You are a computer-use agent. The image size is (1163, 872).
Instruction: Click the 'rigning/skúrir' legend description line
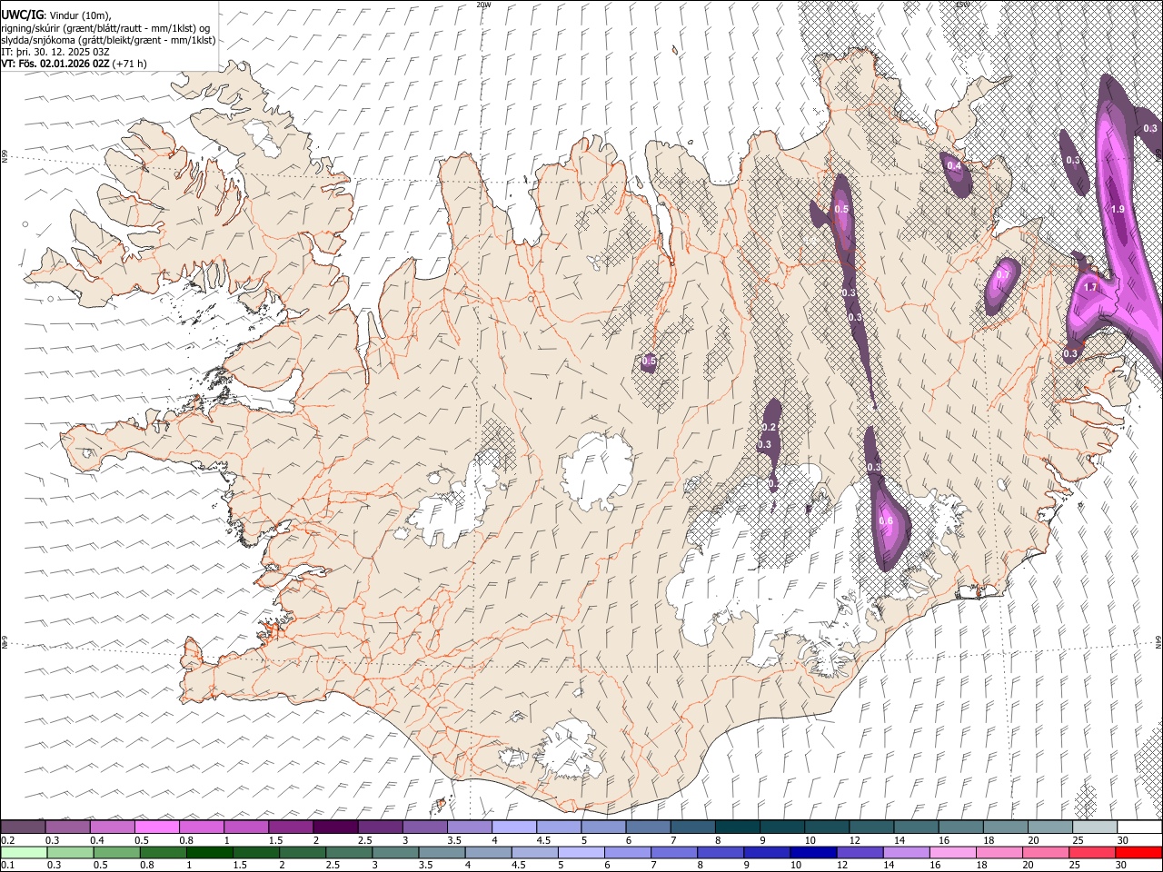105,28
